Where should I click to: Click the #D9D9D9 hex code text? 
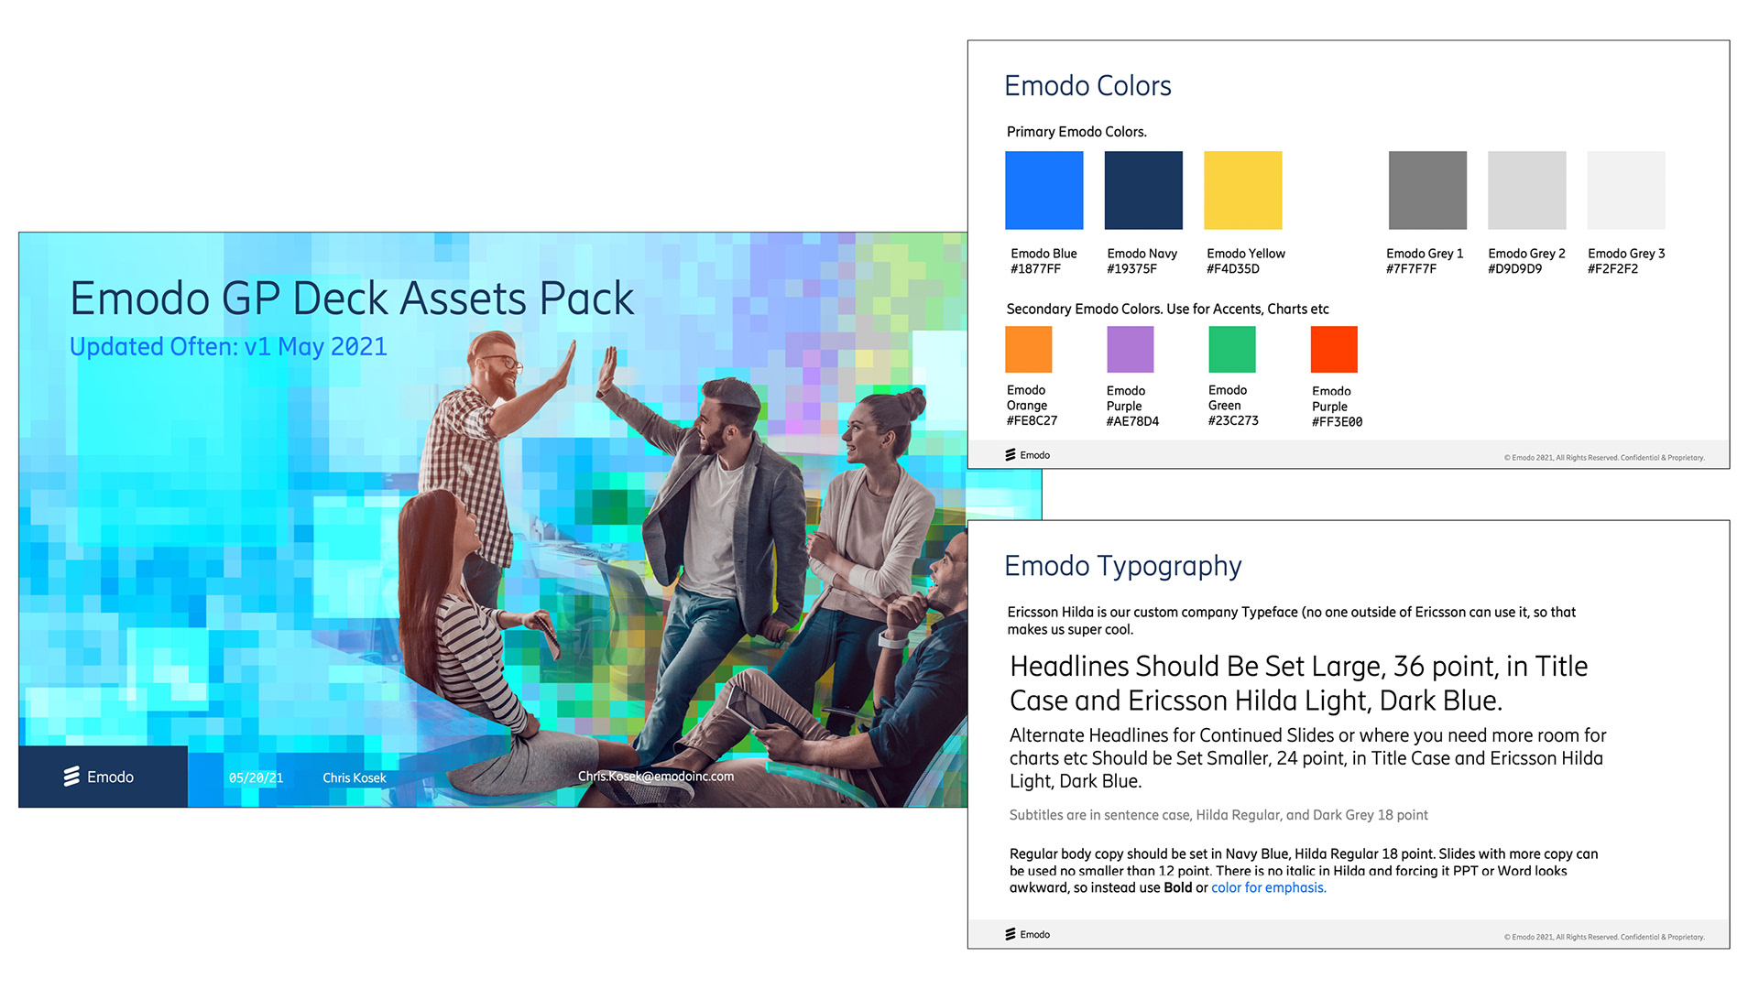pyautogui.click(x=1514, y=269)
